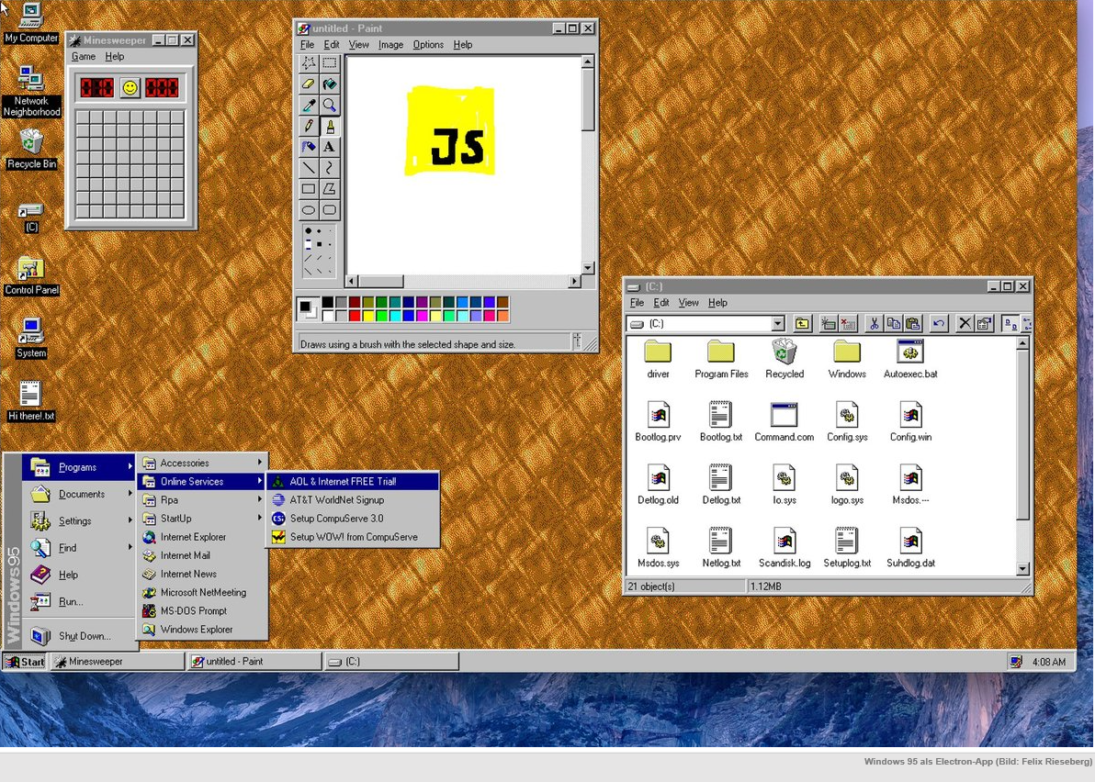Choose the Fill With Color bucket tool
Screen dimensions: 1095x782
point(329,84)
